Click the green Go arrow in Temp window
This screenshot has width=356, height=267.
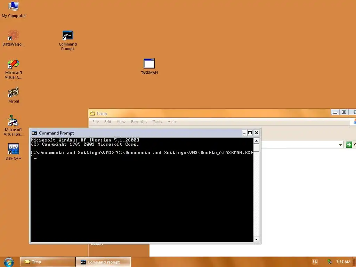point(349,144)
